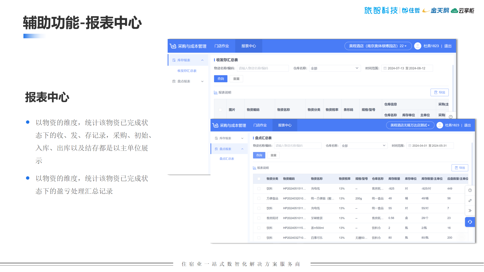484x272 pixels.
Task: Toggle select-all checkbox in 盘点汇总表 header
Action: pos(259,179)
